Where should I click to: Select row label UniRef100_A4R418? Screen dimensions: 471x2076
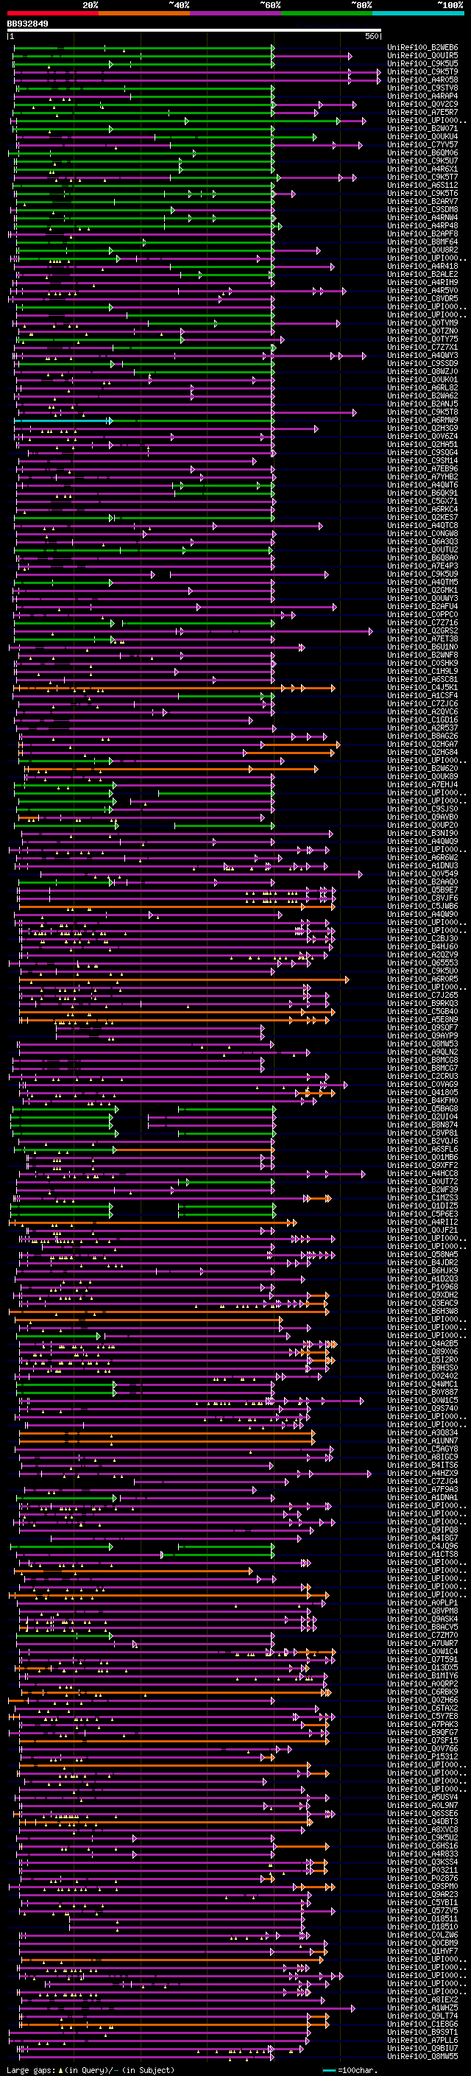point(422,266)
